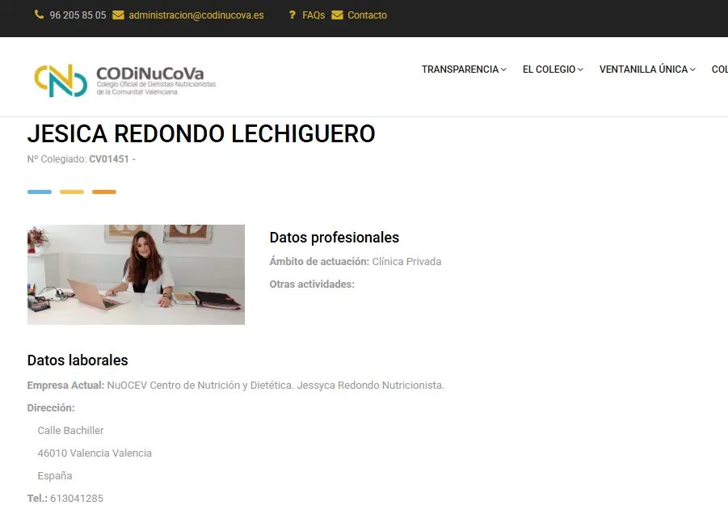The height and width of the screenshot is (510, 728).
Task: Click the Datos laborales heading
Action: coord(78,360)
